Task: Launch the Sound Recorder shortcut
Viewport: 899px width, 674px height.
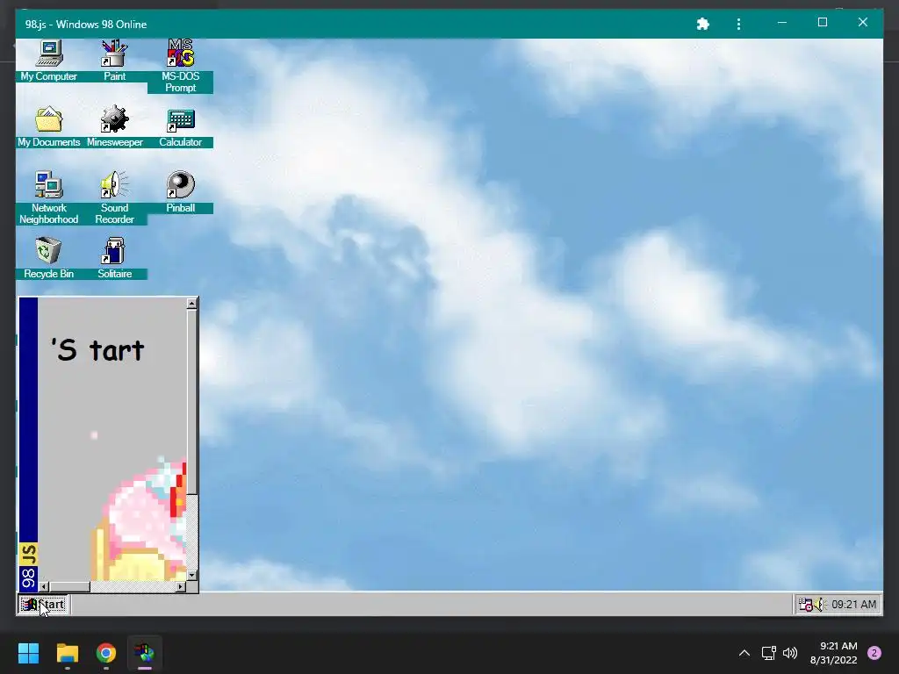Action: point(114,197)
